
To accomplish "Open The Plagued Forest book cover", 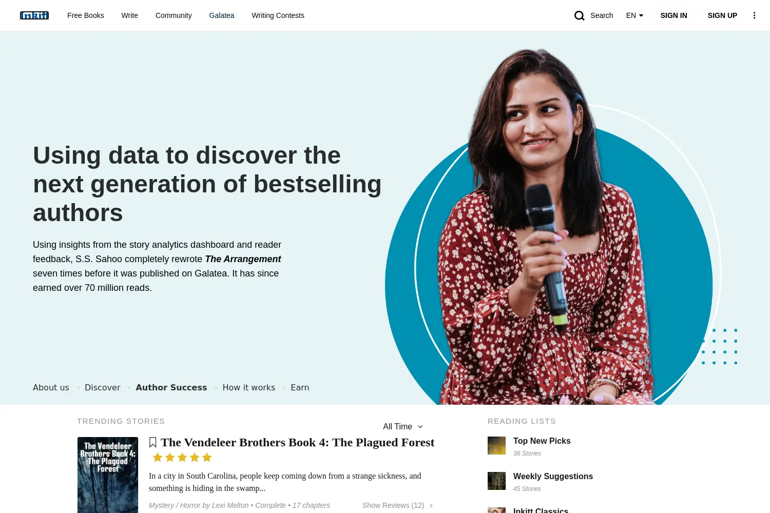I will pos(108,475).
